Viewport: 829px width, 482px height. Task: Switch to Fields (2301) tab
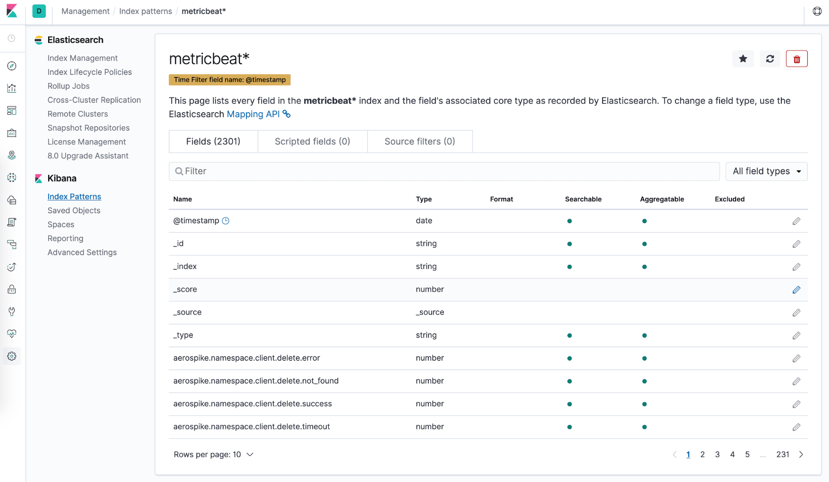tap(213, 142)
